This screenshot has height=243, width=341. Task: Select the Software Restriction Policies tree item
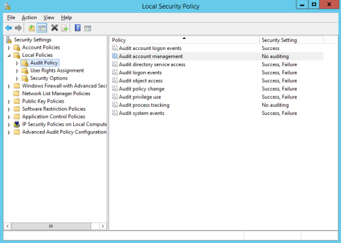pos(54,109)
